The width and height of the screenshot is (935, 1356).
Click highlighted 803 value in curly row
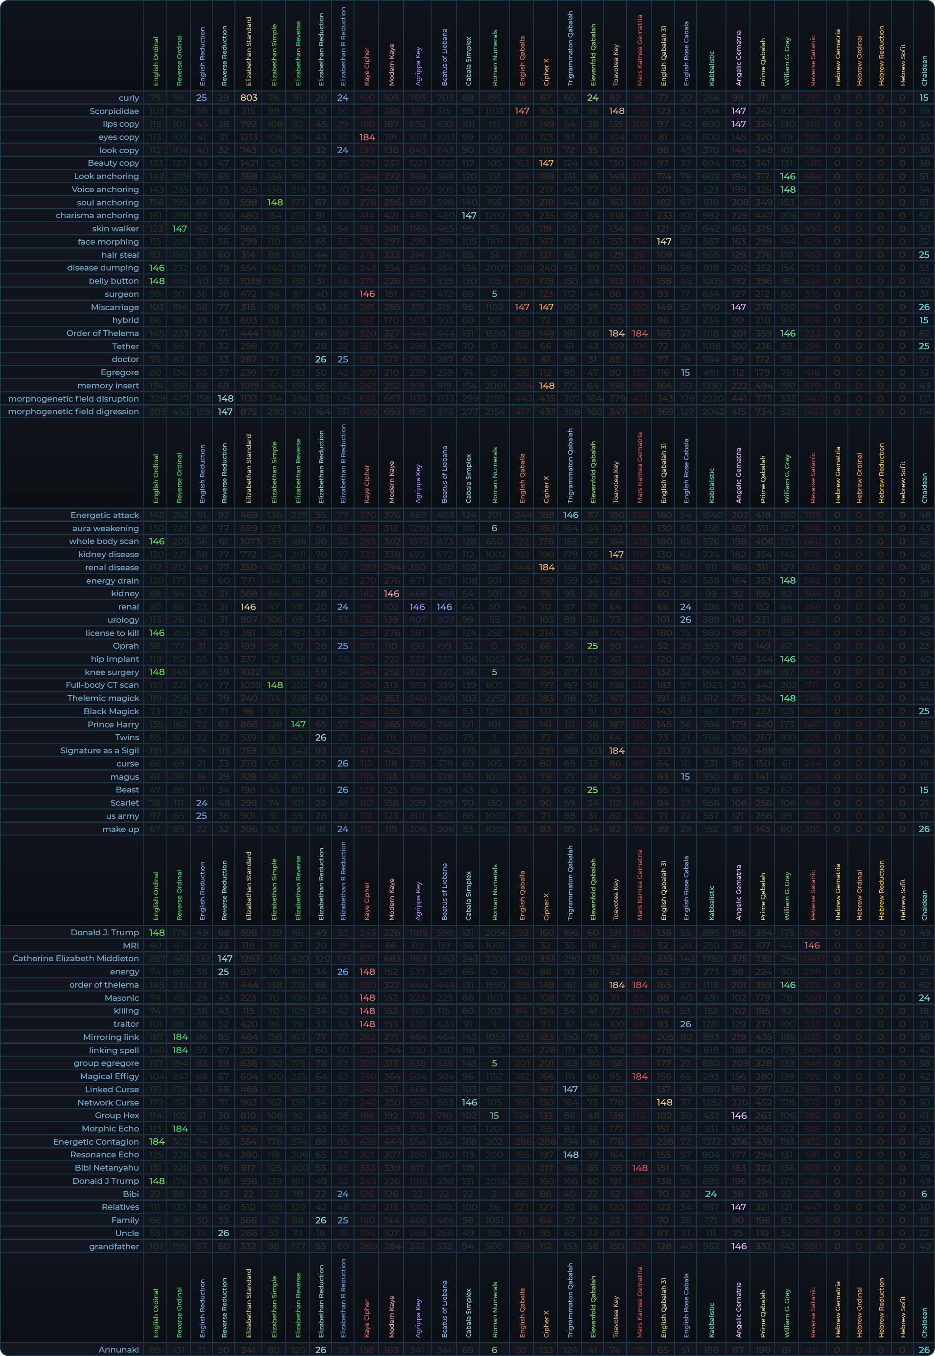tap(249, 98)
